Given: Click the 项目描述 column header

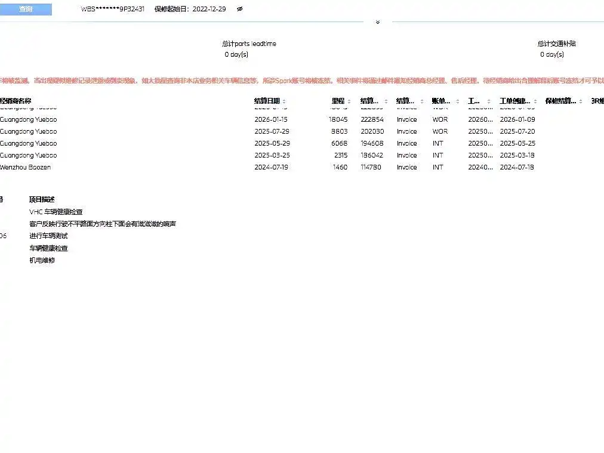Looking at the screenshot, I should pyautogui.click(x=42, y=199).
